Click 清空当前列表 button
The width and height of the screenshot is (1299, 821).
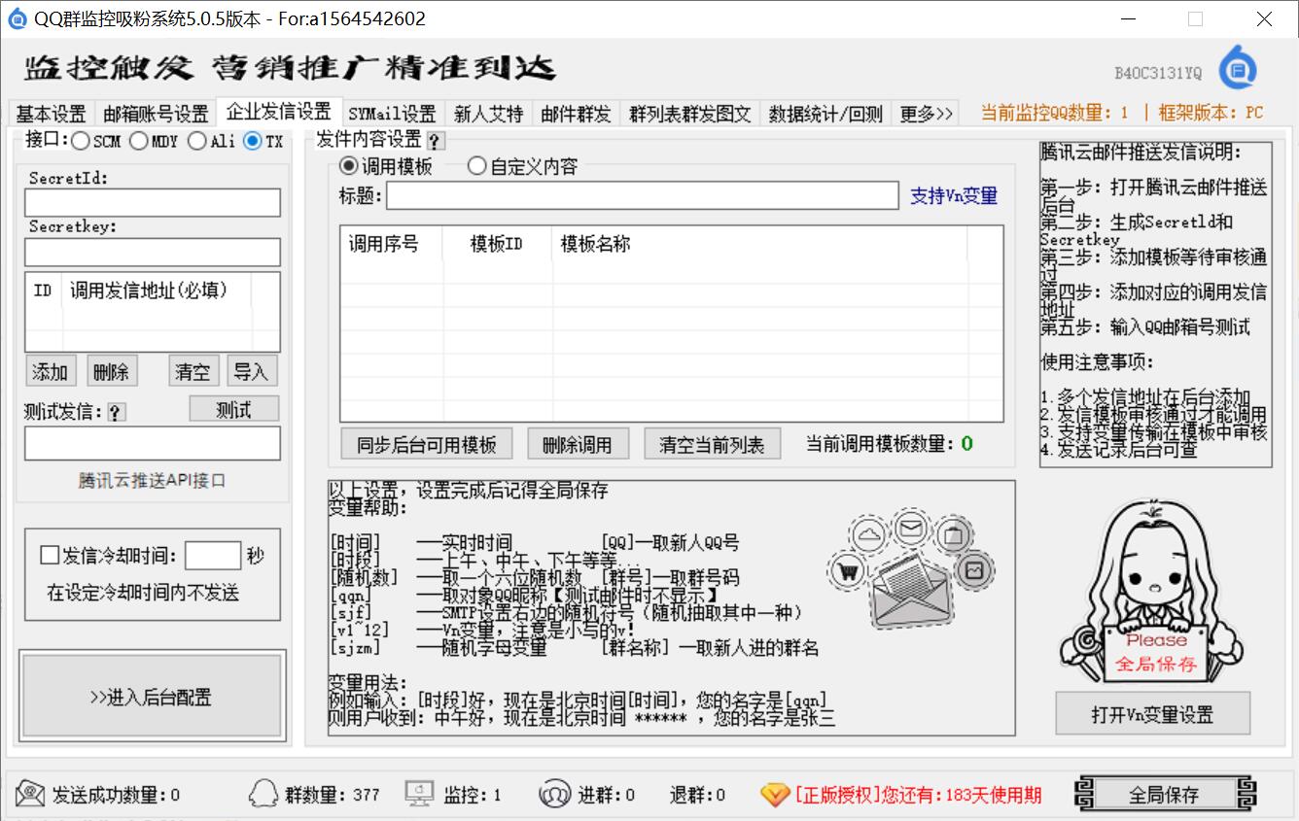[712, 445]
